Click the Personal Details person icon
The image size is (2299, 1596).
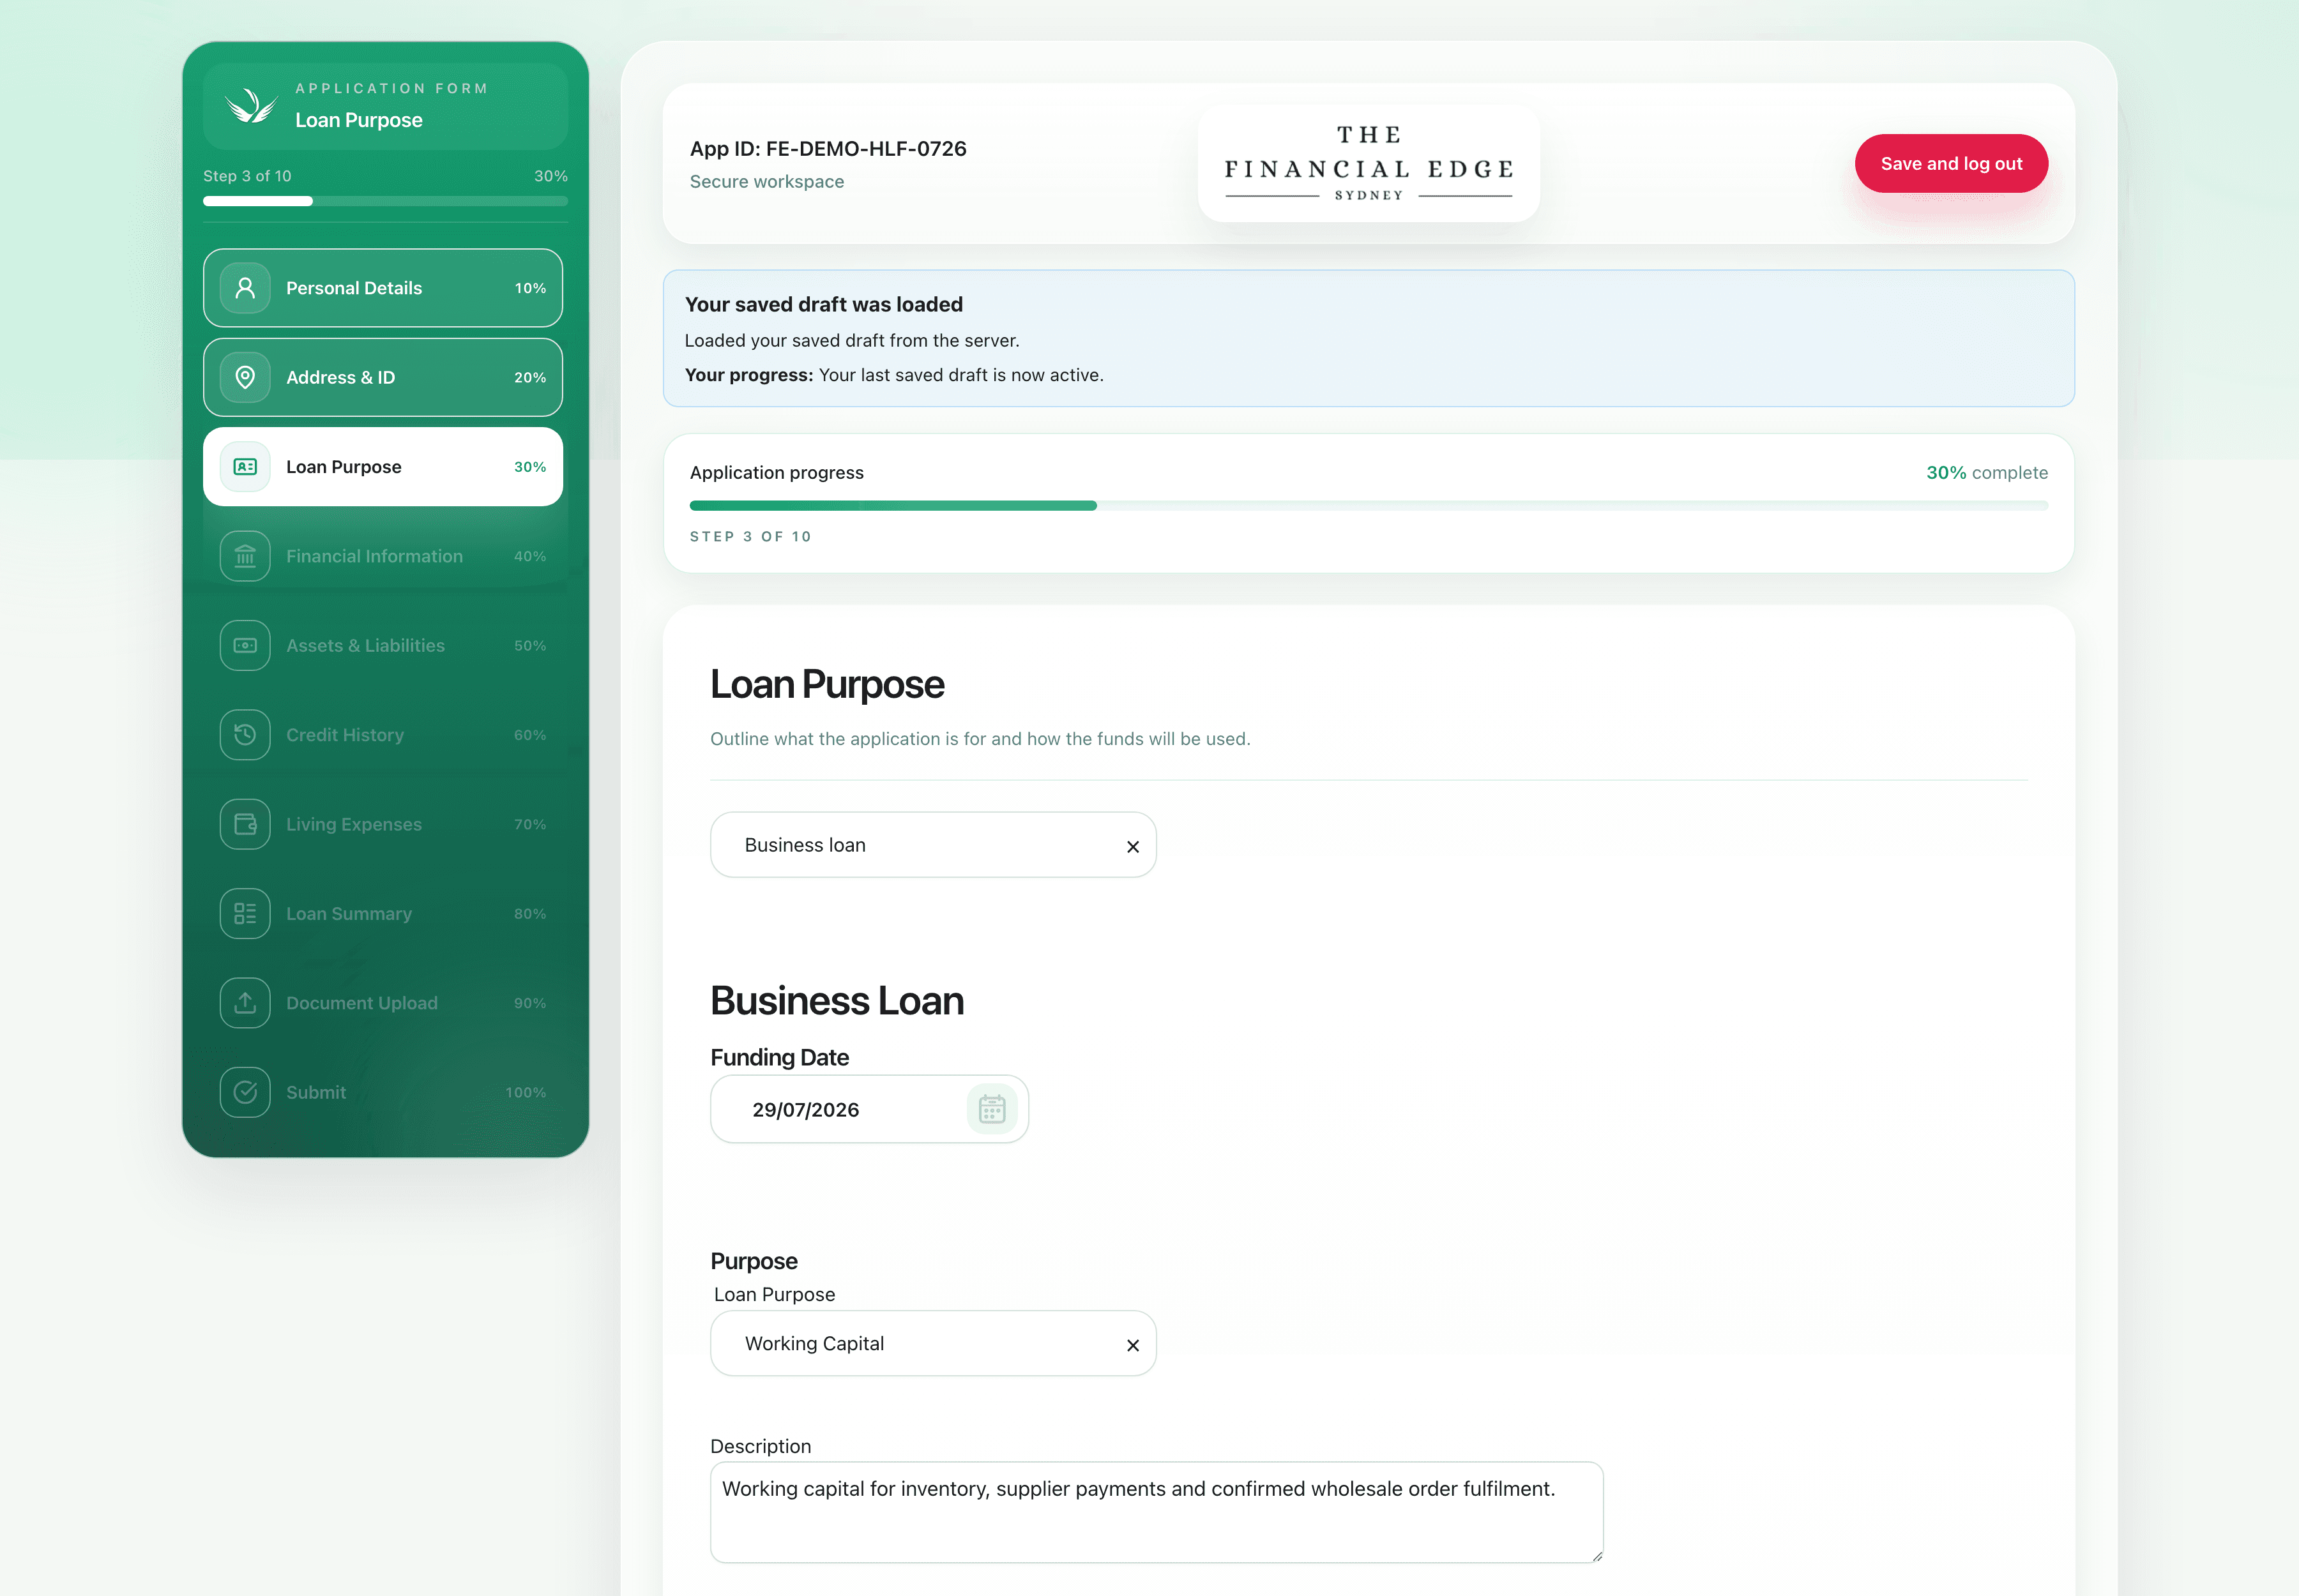(x=245, y=288)
